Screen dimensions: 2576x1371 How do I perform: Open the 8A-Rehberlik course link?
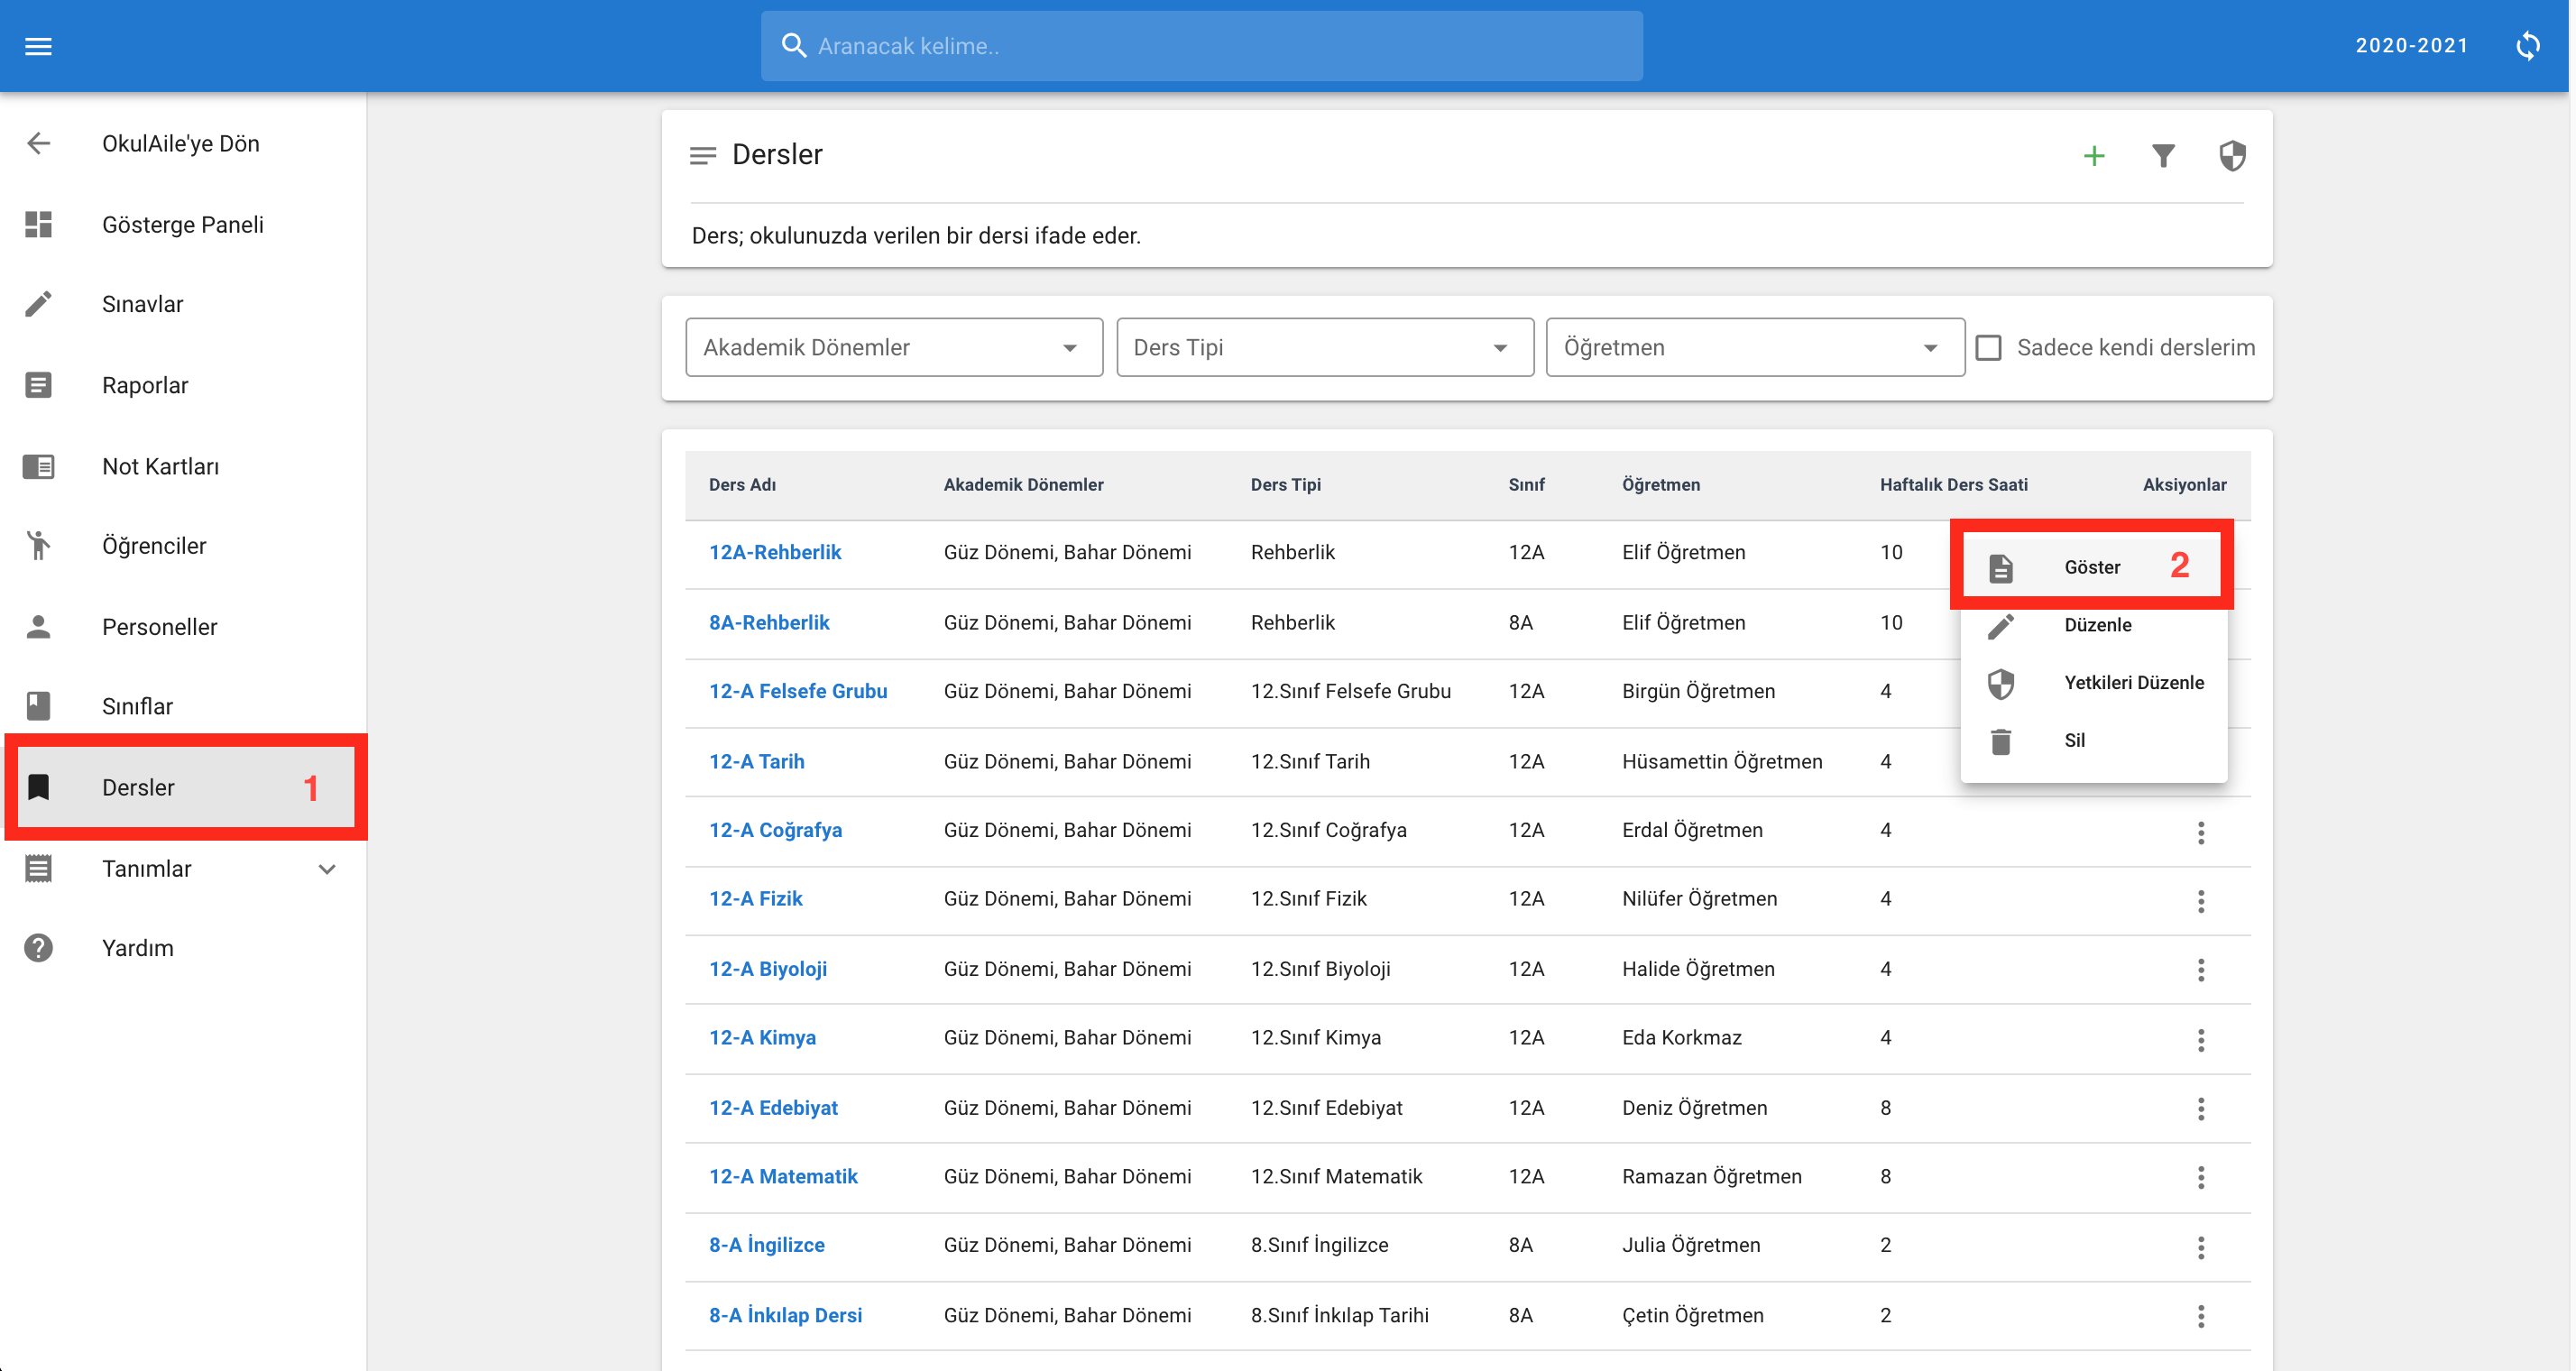769,622
